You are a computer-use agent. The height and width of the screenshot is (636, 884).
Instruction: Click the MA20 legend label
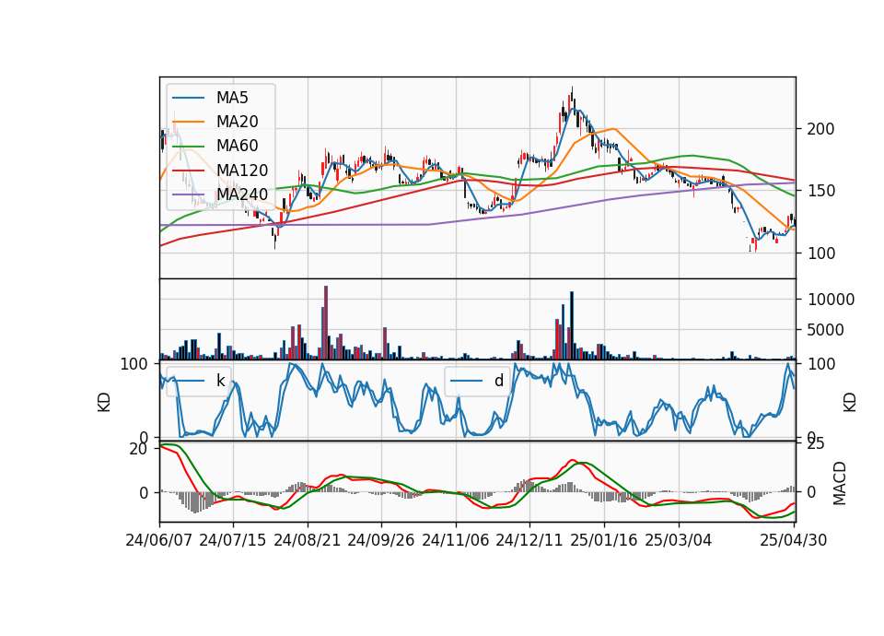237,122
